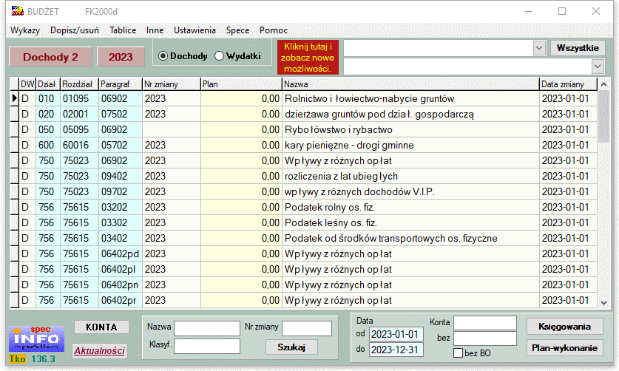Select the Wydatki radio button
619x371 pixels.
tap(219, 56)
